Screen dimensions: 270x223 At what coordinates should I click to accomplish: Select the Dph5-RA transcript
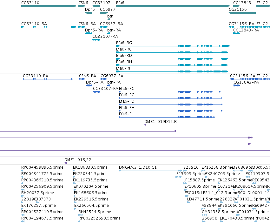point(89,33)
